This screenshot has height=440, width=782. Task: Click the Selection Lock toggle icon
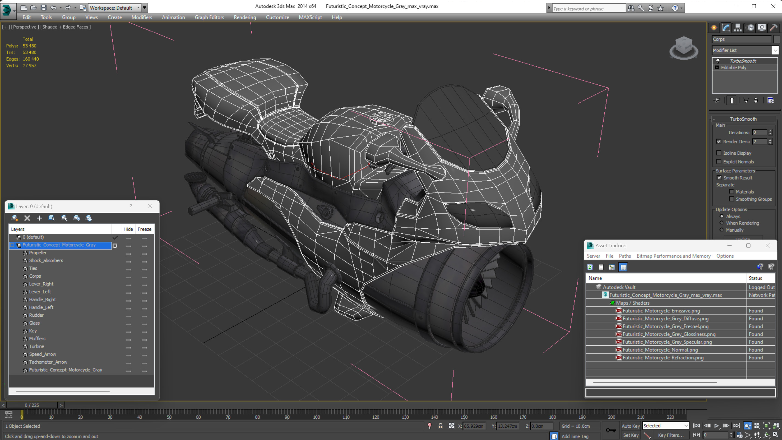coord(440,426)
